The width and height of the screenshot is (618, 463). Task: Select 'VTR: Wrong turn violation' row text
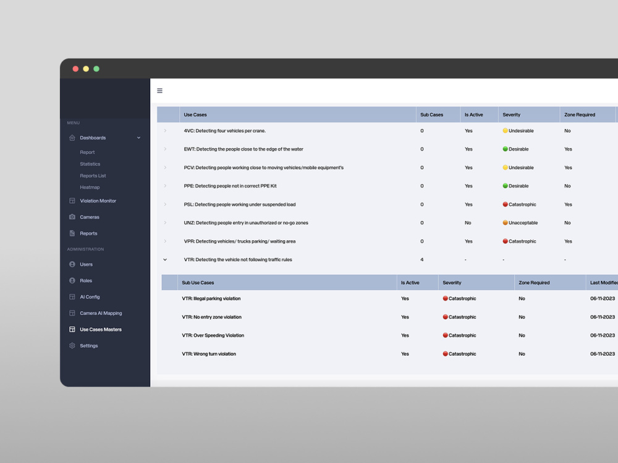208,354
